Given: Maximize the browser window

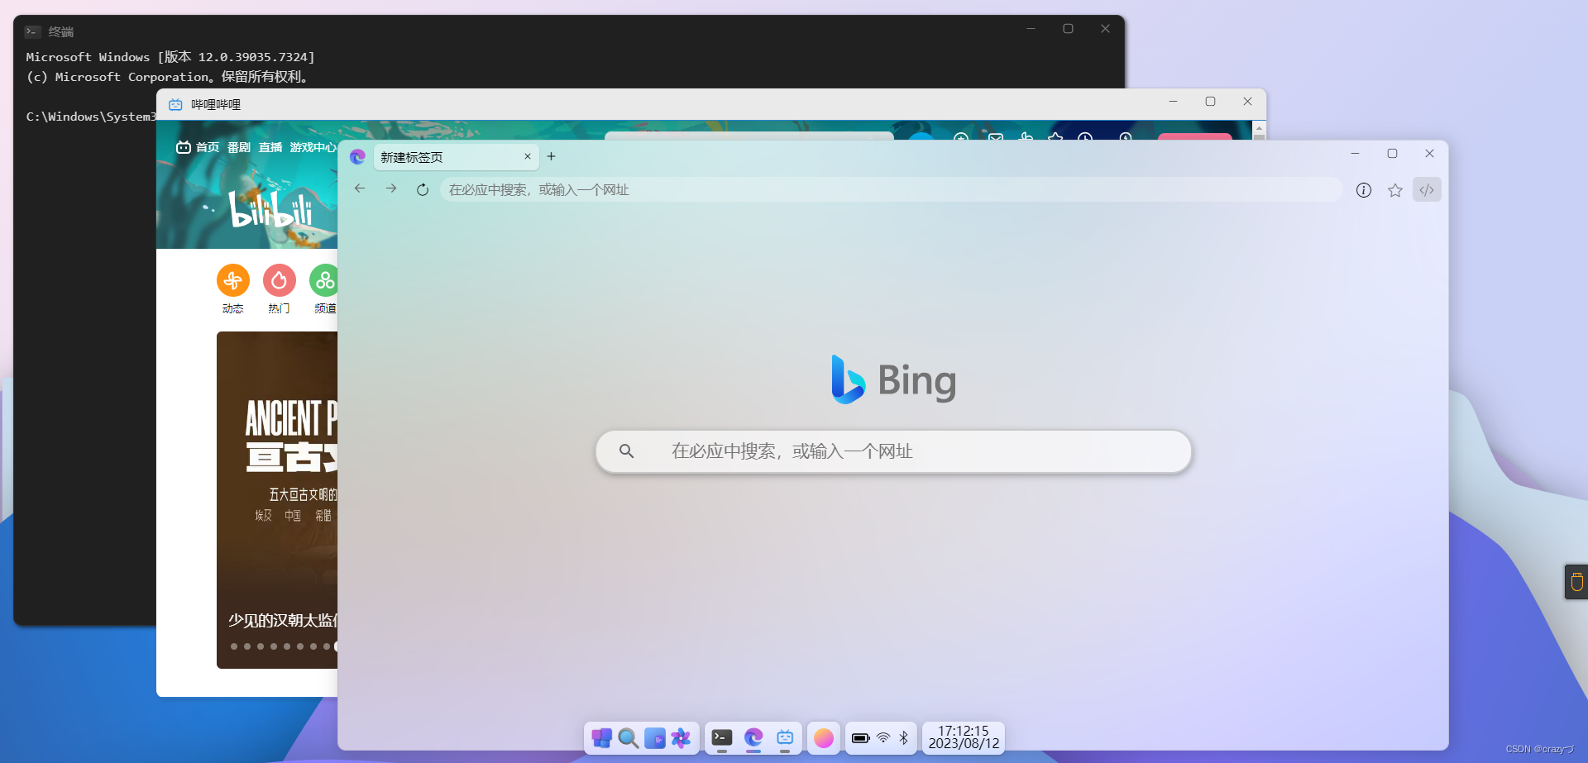Looking at the screenshot, I should (1392, 154).
